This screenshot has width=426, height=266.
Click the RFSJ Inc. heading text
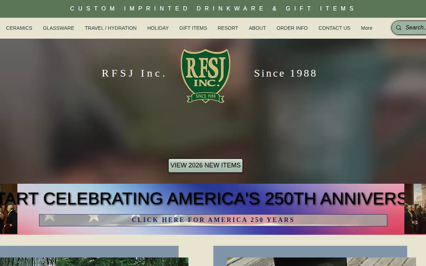tap(134, 73)
